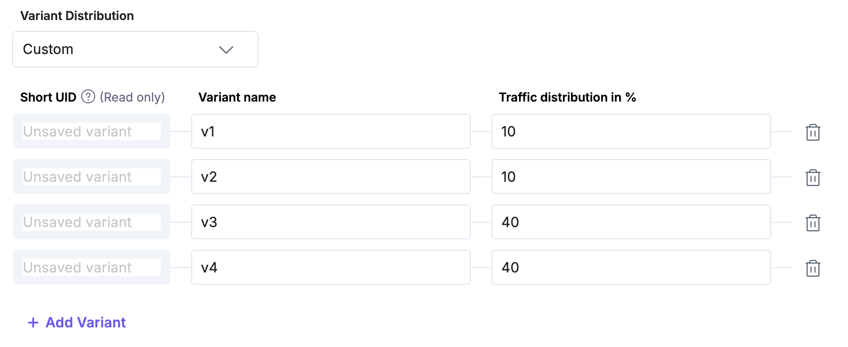Click trash icon for variant v2
The image size is (848, 347).
[813, 177]
